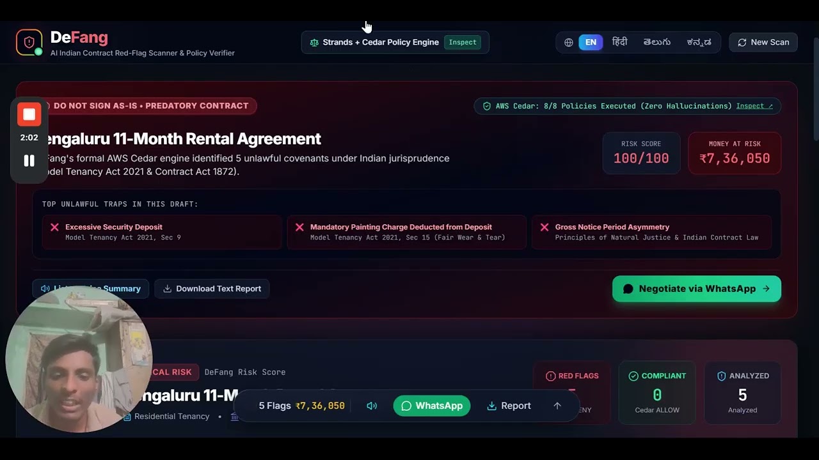819x460 pixels.
Task: Open WhatsApp from the floating bar
Action: point(432,406)
